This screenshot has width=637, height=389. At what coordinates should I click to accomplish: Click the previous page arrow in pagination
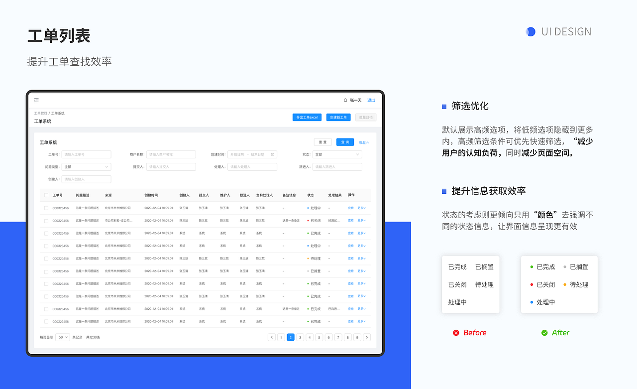pos(271,337)
